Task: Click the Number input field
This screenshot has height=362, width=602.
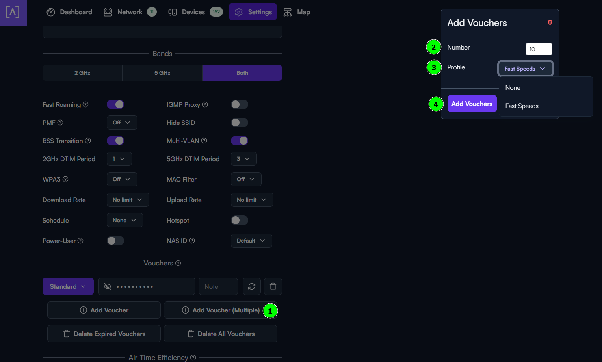Action: coord(539,49)
